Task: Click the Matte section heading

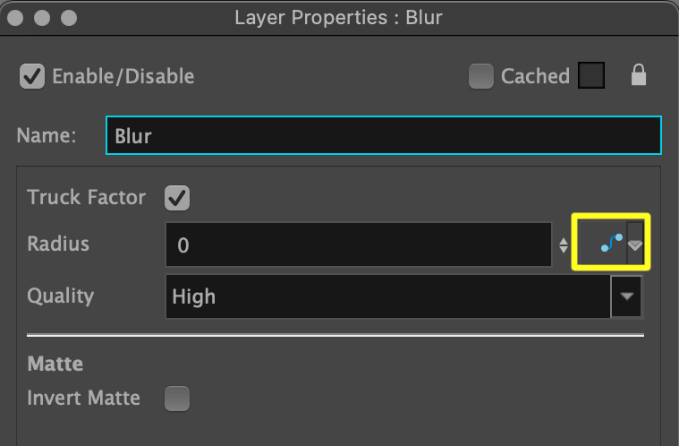Action: [x=55, y=365]
